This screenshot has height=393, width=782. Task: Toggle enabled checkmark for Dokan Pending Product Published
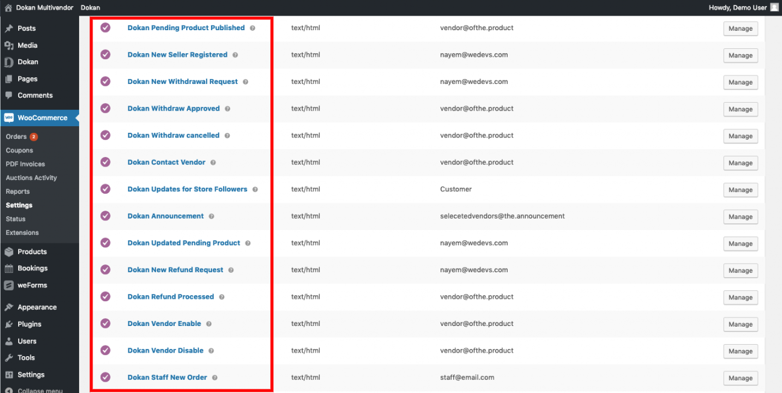(105, 27)
